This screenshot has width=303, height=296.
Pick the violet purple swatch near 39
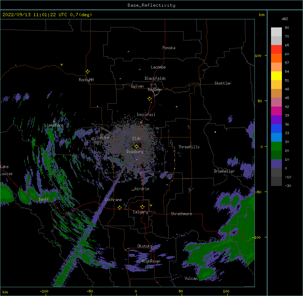(x=276, y=120)
